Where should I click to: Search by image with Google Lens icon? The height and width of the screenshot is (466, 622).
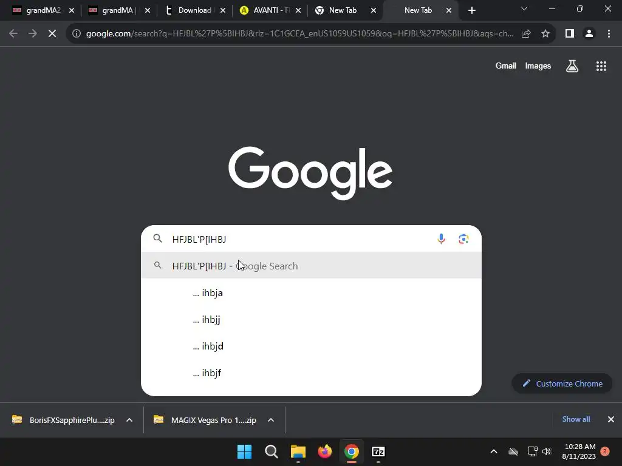(x=463, y=239)
